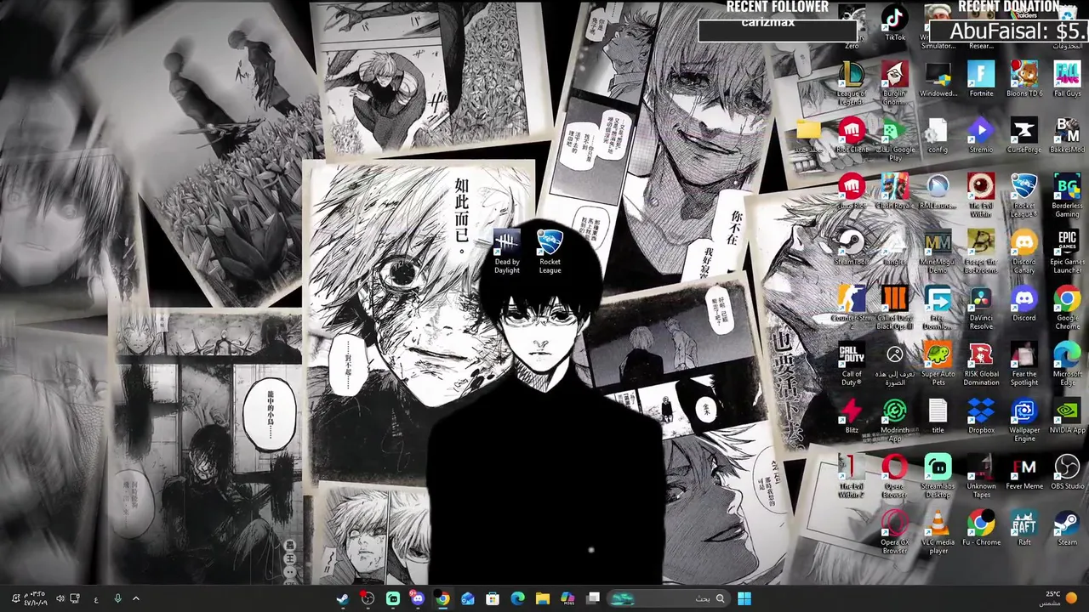Image resolution: width=1089 pixels, height=612 pixels.
Task: Launch OBS Studio from the desktop
Action: tap(1067, 473)
